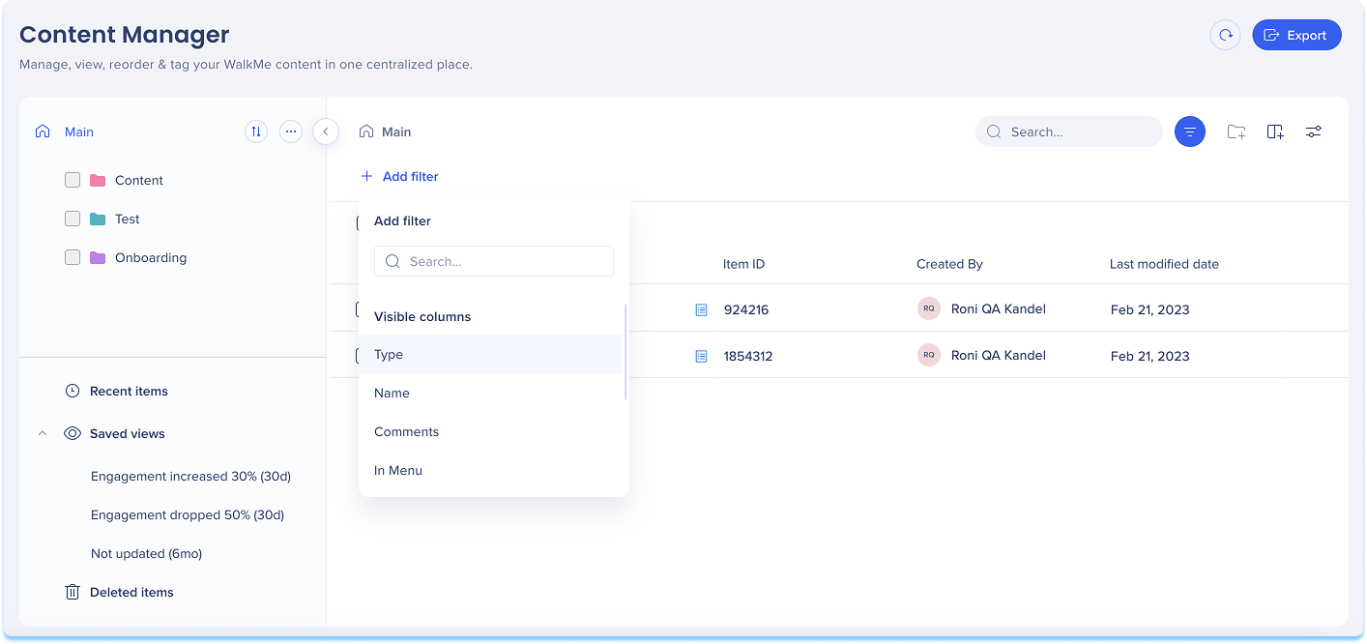Viewport: 1367px width, 644px height.
Task: Click the Recent items clock icon
Action: (x=73, y=391)
